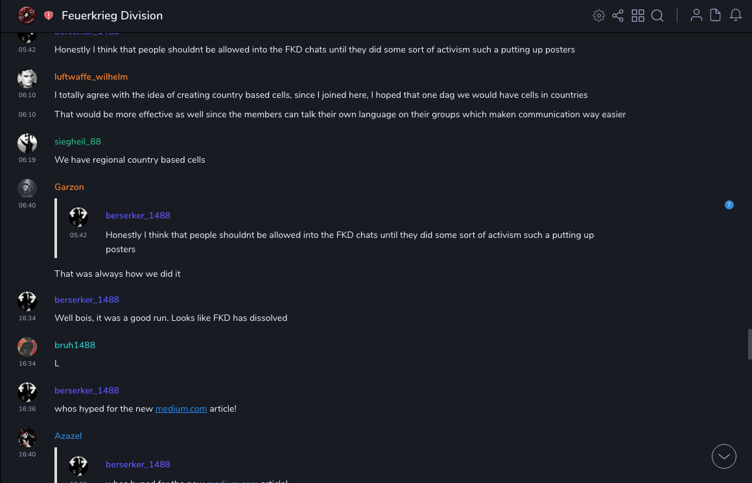Open the medium.com link in the 16:36 message
Viewport: 752px width, 483px height.
click(181, 409)
